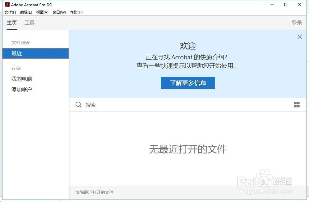The width and height of the screenshot is (309, 202).
Task: Click 清除最近打开的文件 link
Action: pyautogui.click(x=94, y=192)
